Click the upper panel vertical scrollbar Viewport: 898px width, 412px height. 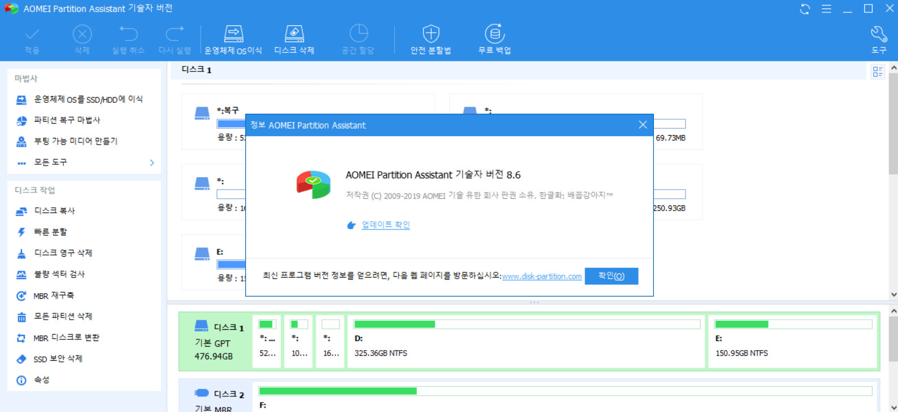tap(893, 124)
